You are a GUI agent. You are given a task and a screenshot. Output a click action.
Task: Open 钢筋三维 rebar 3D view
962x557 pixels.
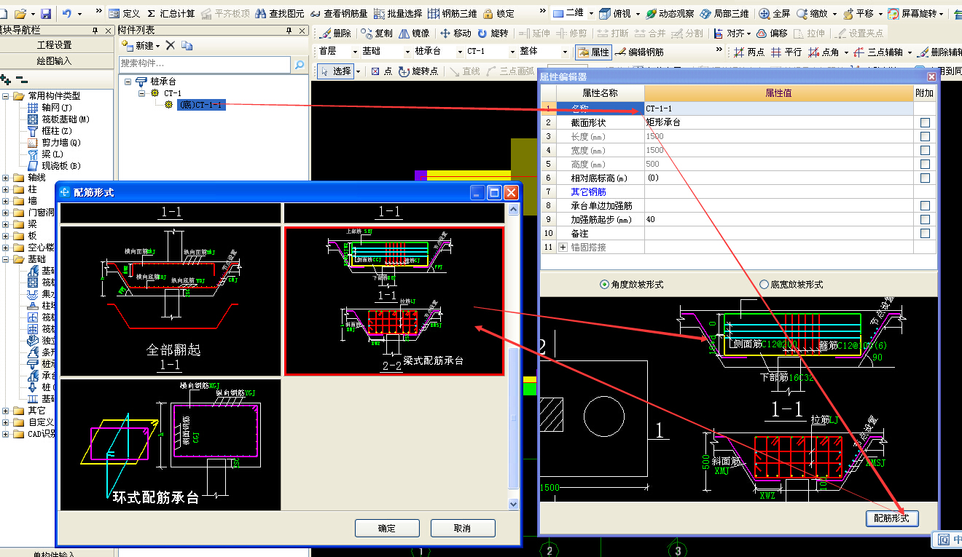(453, 14)
